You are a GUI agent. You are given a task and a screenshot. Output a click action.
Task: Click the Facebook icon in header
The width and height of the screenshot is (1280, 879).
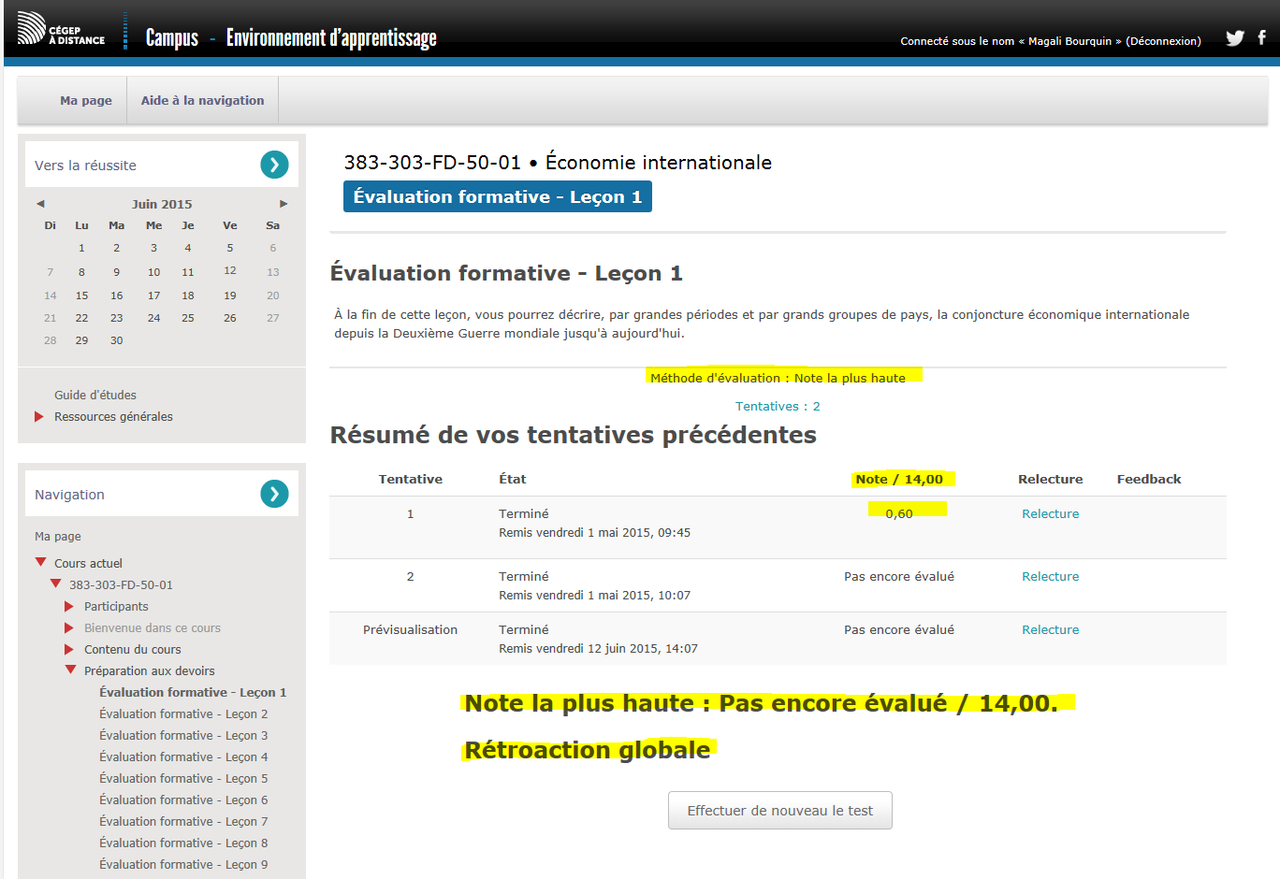[1261, 37]
